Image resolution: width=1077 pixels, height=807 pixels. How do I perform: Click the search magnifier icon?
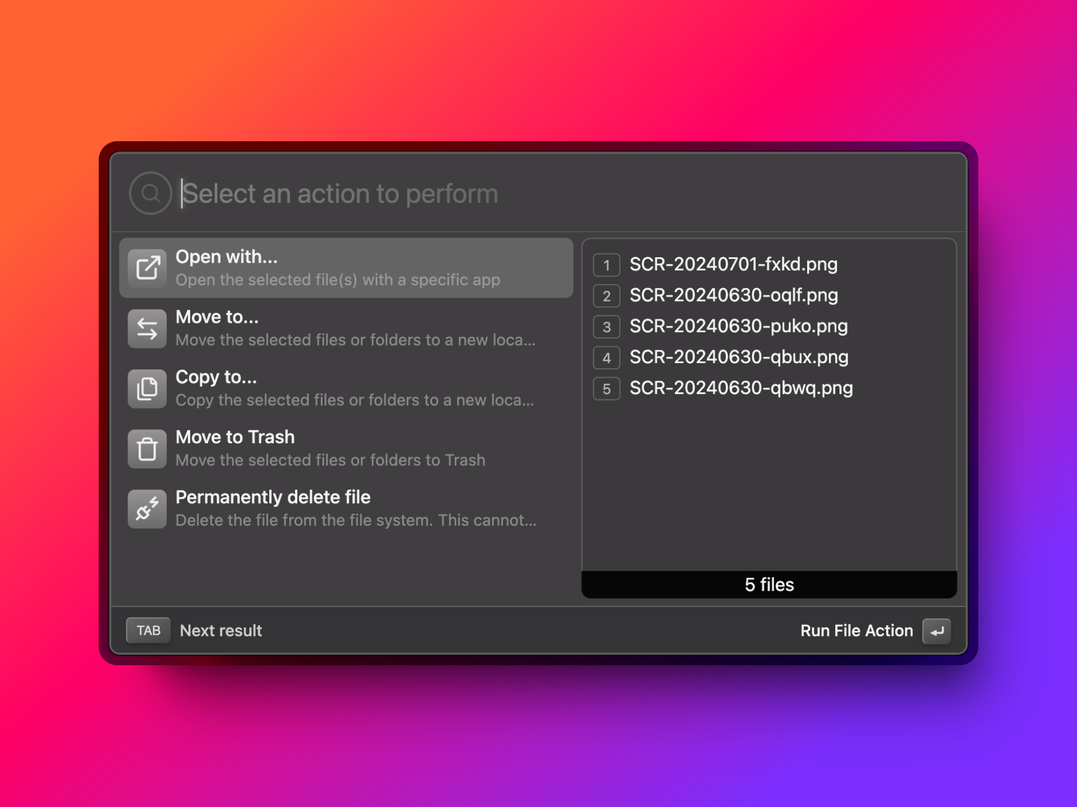[150, 193]
